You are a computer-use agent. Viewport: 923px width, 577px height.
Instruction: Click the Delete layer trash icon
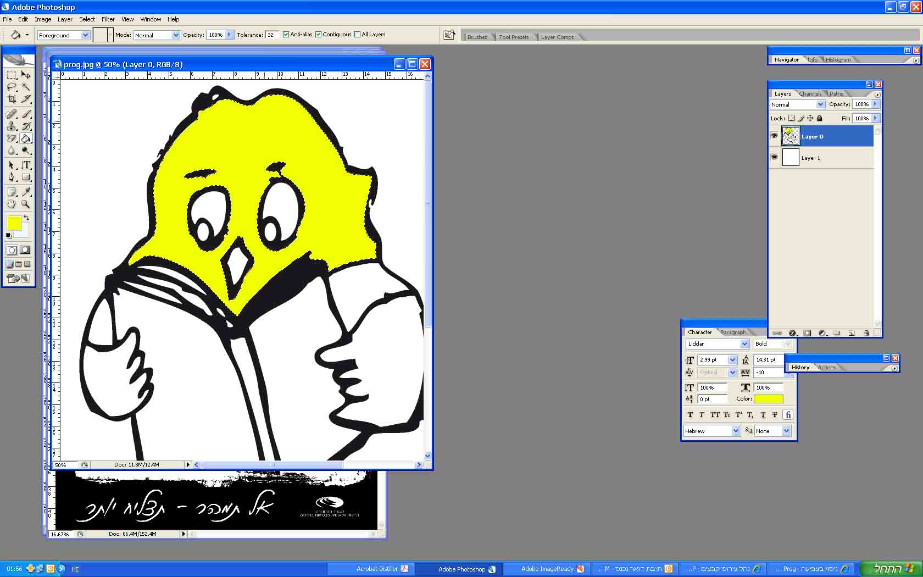866,333
